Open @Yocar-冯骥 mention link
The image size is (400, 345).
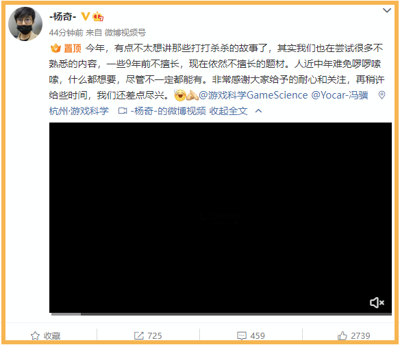pos(340,95)
